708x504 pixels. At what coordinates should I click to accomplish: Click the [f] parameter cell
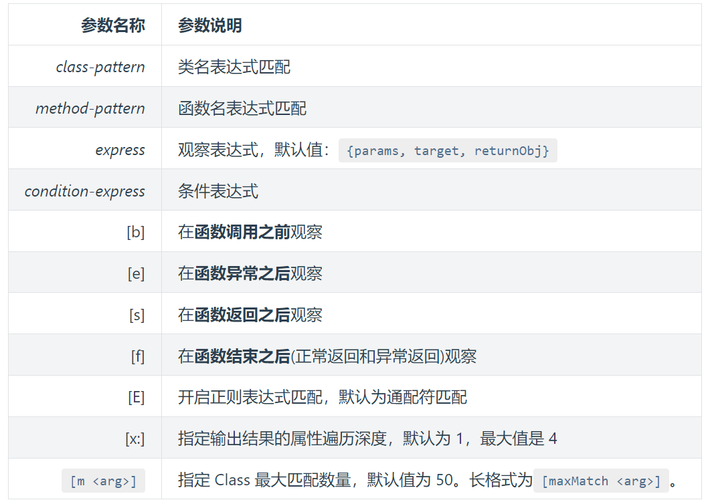point(137,356)
